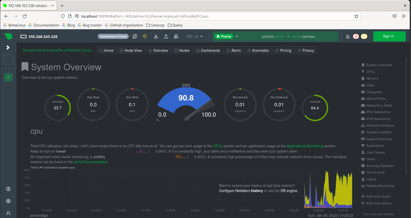Go to CPUs section in right menu
The height and width of the screenshot is (218, 411).
[x=368, y=72]
